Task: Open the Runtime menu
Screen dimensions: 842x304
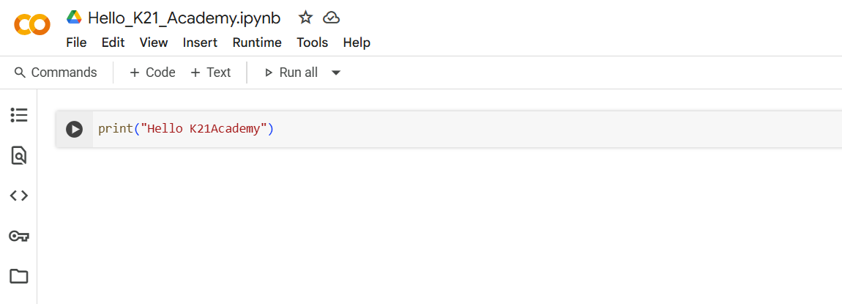Action: tap(257, 42)
